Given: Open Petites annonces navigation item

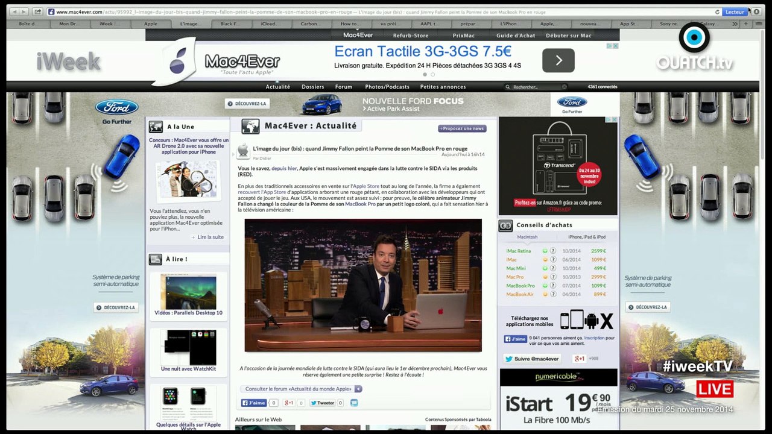Looking at the screenshot, I should pos(443,87).
